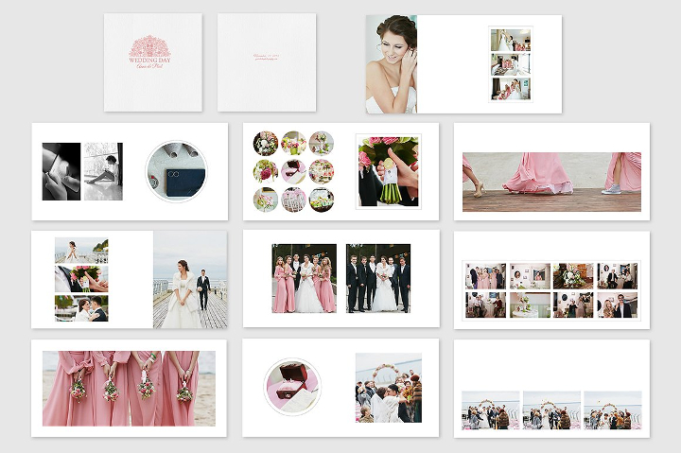
Task: Click the circular red ring box photo
Action: [x=292, y=387]
